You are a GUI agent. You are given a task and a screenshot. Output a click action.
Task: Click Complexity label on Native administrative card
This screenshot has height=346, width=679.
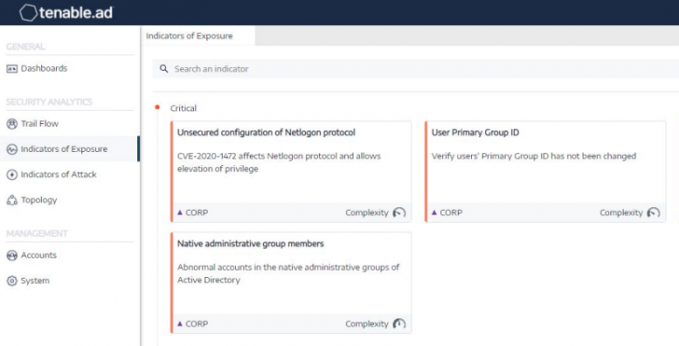[367, 324]
